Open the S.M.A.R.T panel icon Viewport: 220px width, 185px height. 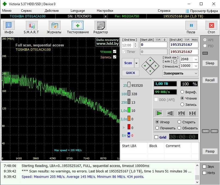click(31, 26)
